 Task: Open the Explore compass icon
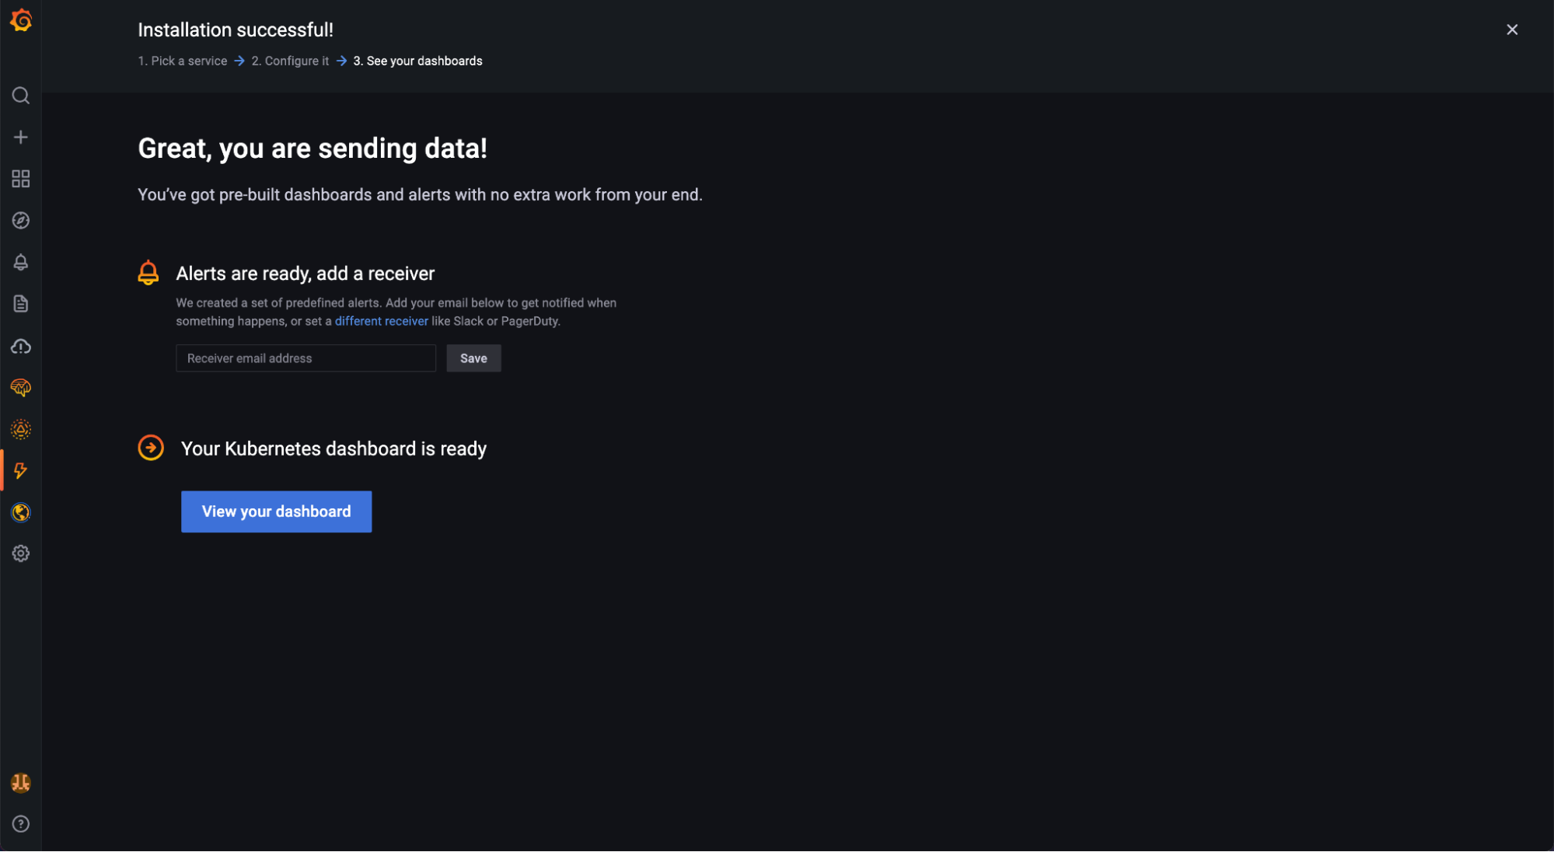[x=21, y=221]
